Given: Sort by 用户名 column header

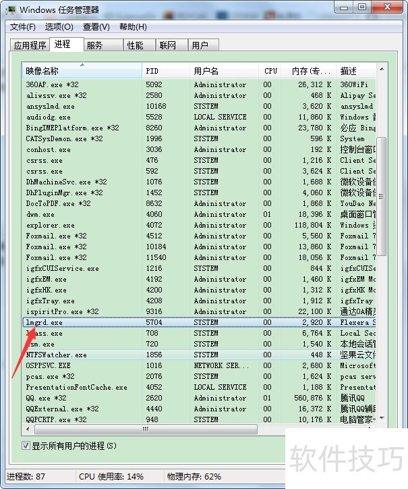Looking at the screenshot, I should [224, 71].
